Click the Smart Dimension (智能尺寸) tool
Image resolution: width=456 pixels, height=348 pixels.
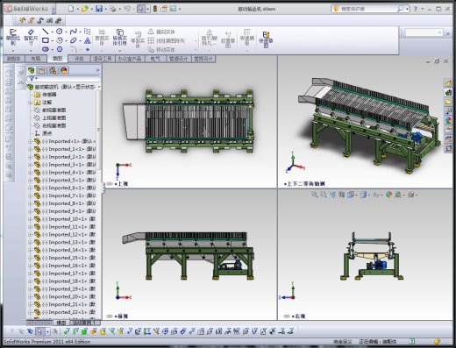coord(31,37)
